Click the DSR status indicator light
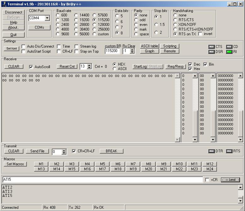 click(x=211, y=52)
